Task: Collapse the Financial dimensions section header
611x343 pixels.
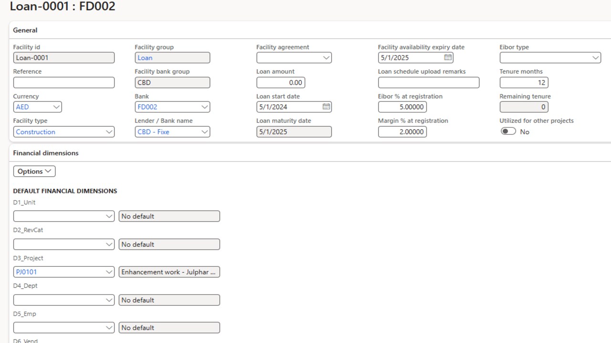Action: click(46, 153)
